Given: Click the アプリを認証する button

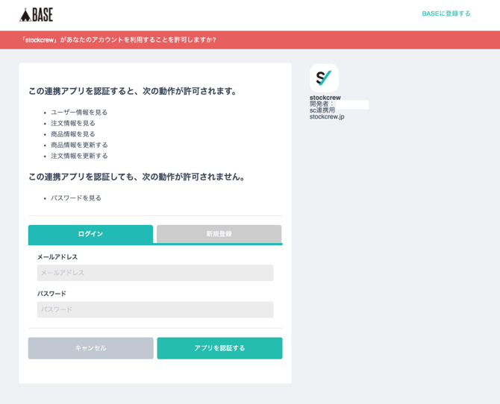Looking at the screenshot, I should click(219, 348).
